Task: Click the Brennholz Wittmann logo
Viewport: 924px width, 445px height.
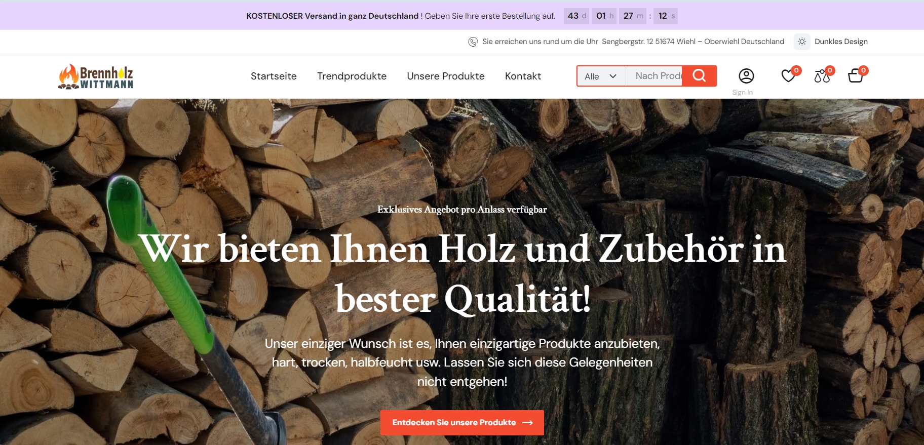Action: 96,76
